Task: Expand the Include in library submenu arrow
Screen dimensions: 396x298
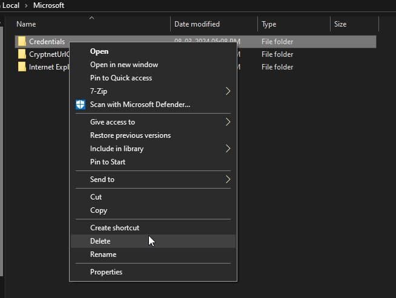Action: (x=228, y=149)
